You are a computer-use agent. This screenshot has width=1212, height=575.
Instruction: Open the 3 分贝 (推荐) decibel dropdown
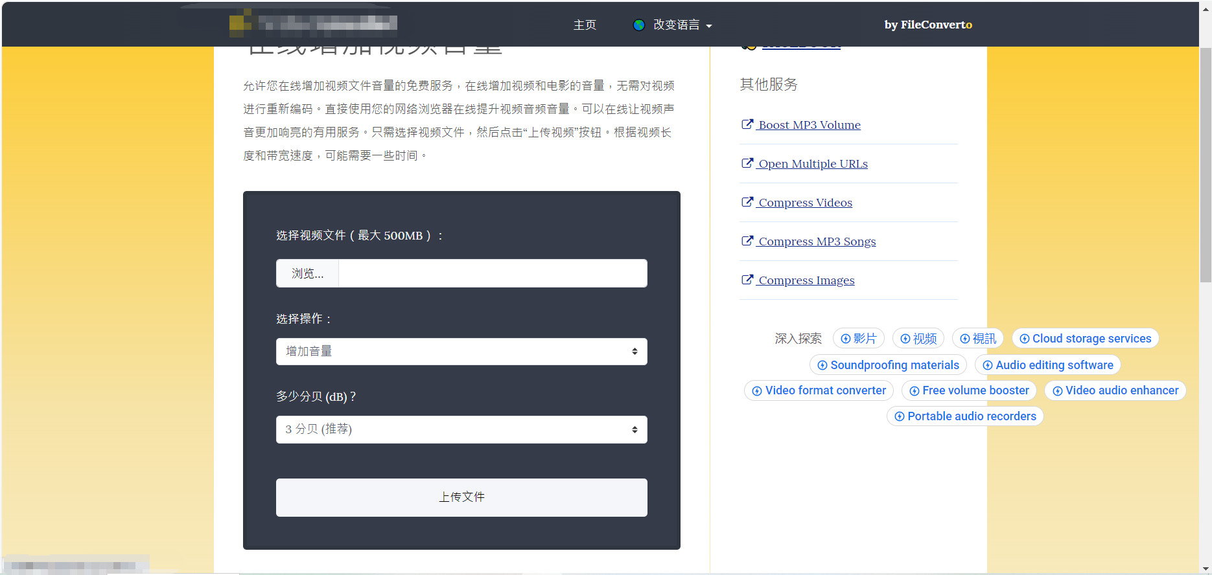click(461, 429)
